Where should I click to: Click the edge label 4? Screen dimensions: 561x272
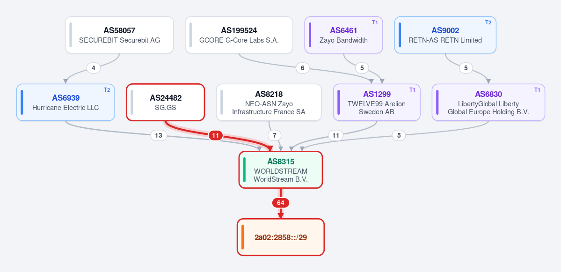94,68
